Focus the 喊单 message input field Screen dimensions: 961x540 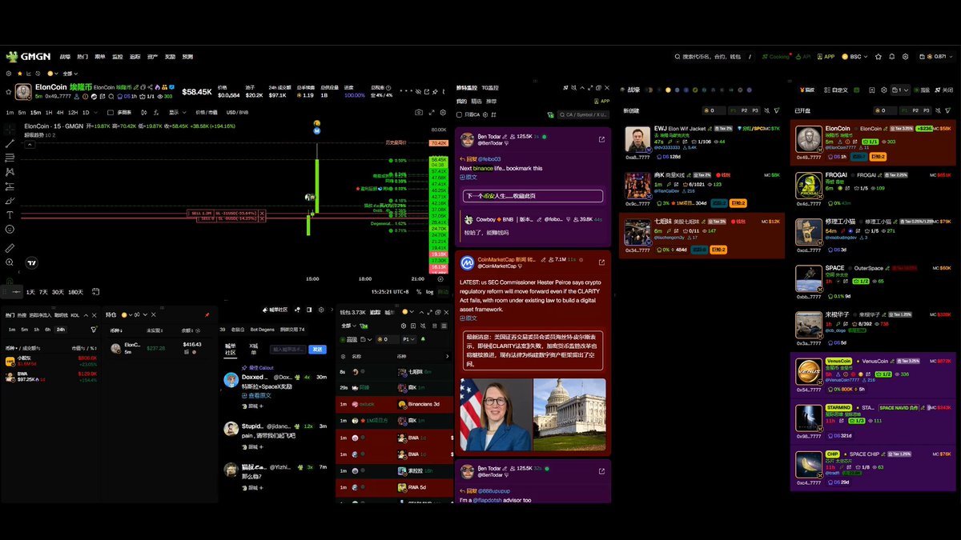(288, 349)
